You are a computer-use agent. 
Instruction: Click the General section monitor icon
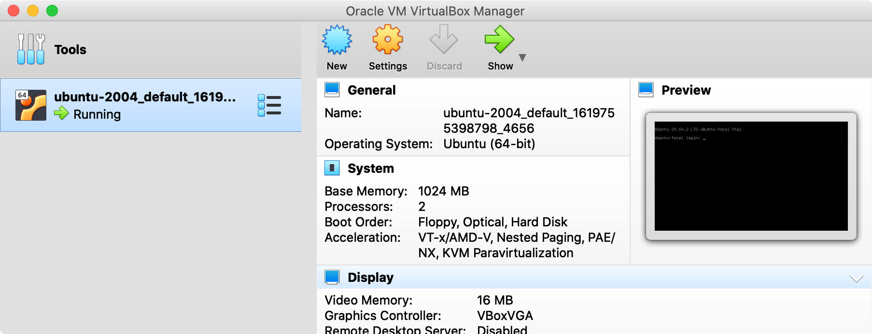click(332, 90)
